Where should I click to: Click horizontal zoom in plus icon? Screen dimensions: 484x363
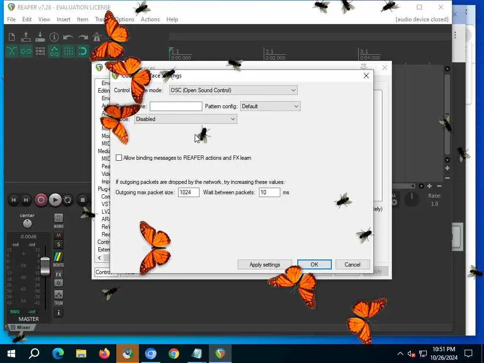click(429, 186)
